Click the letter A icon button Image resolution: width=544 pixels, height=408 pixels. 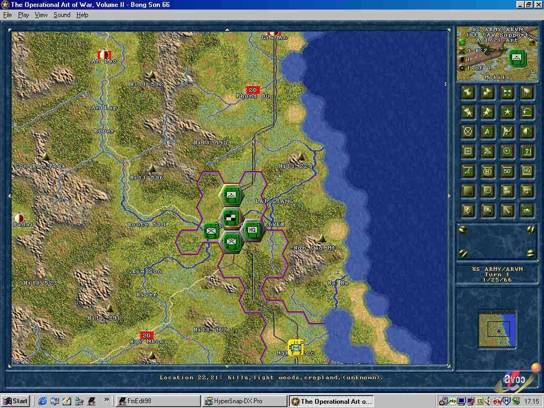[x=488, y=132]
